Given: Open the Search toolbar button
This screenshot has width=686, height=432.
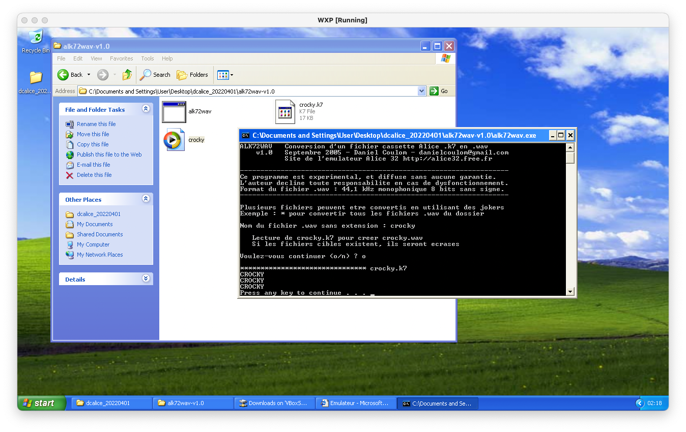Looking at the screenshot, I should pyautogui.click(x=155, y=75).
